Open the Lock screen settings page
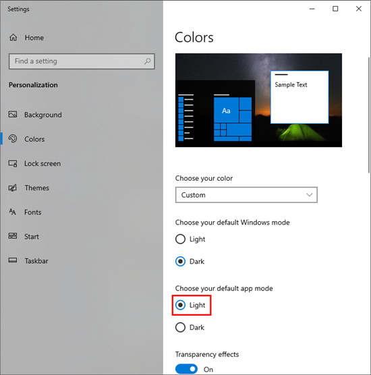Viewport: 371px width, 375px height. pos(42,164)
